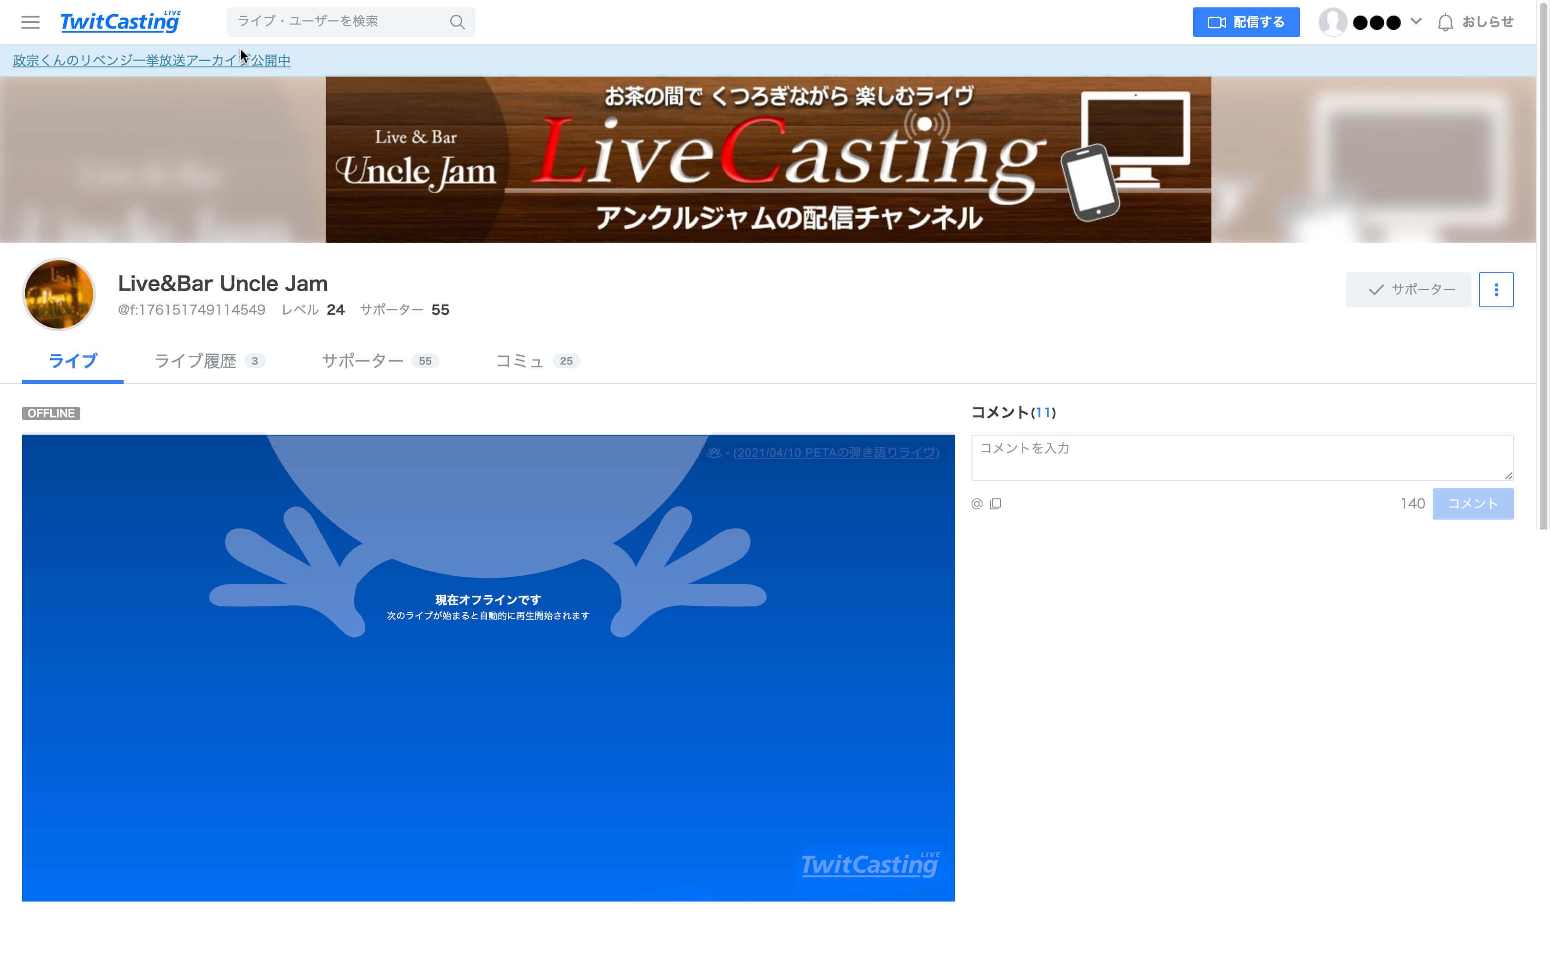Click the 配信する broadcast button

click(1246, 23)
